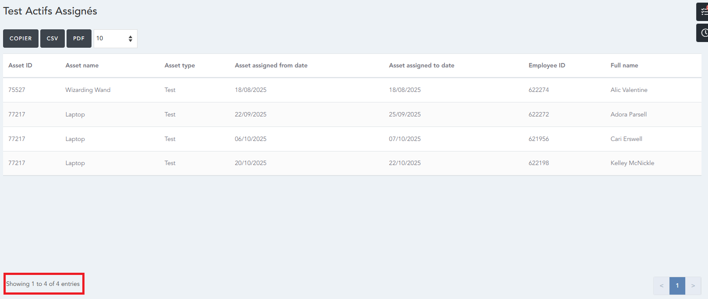Export the table with the CSV button

click(52, 39)
